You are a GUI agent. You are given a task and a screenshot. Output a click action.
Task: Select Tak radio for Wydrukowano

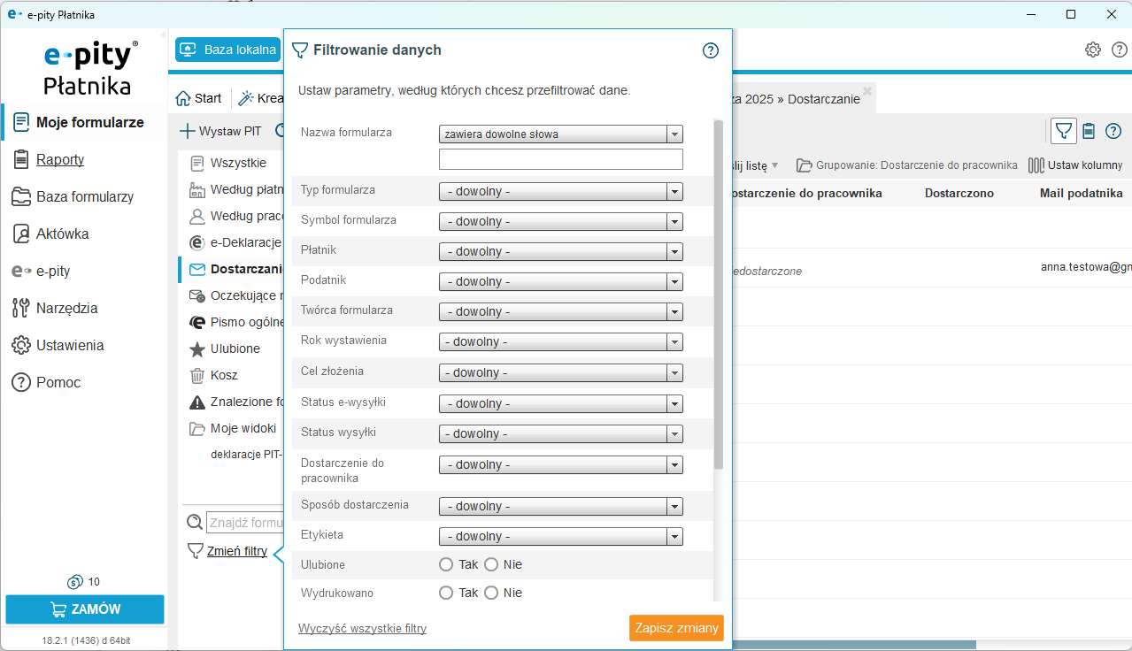(x=447, y=593)
